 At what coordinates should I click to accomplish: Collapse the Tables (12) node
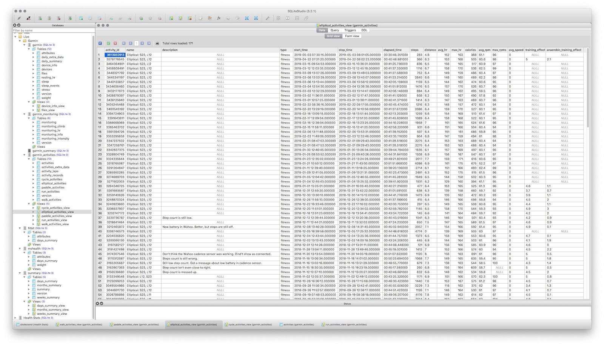coord(29,49)
